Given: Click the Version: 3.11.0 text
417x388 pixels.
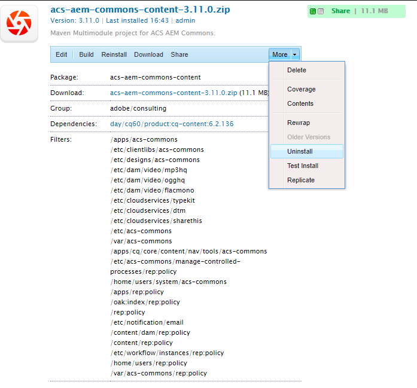Looking at the screenshot, I should (x=75, y=20).
